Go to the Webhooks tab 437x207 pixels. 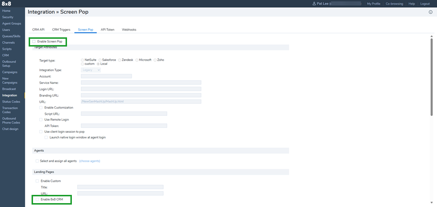pyautogui.click(x=129, y=30)
